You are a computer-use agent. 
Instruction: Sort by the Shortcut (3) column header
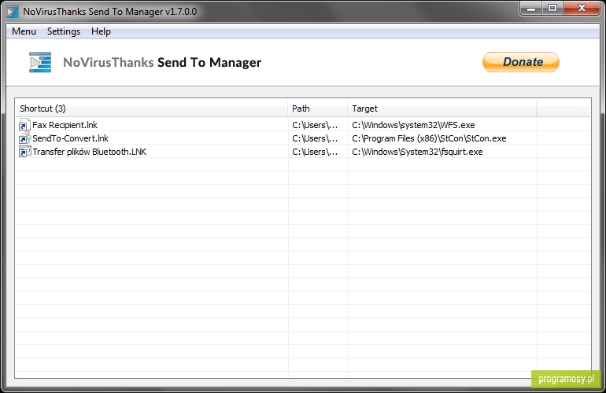point(151,108)
